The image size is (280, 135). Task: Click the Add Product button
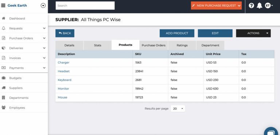click(177, 33)
